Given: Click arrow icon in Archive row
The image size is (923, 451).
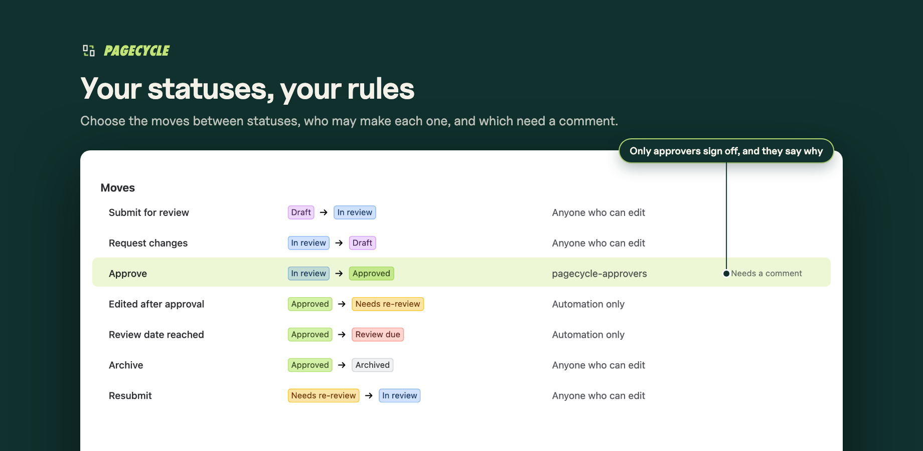Looking at the screenshot, I should click(342, 365).
